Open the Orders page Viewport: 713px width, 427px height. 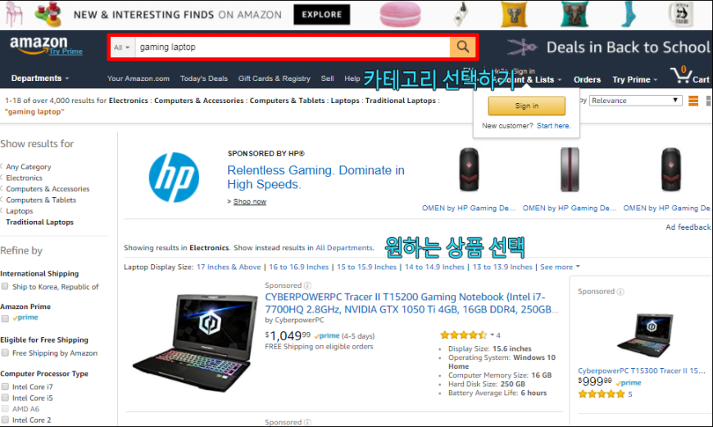(587, 79)
